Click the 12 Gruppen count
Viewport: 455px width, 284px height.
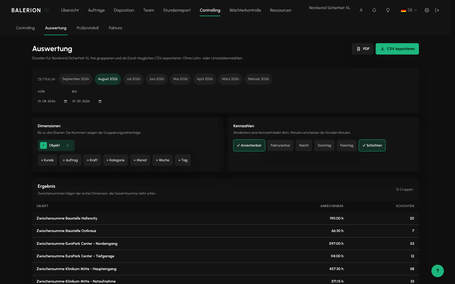click(404, 189)
